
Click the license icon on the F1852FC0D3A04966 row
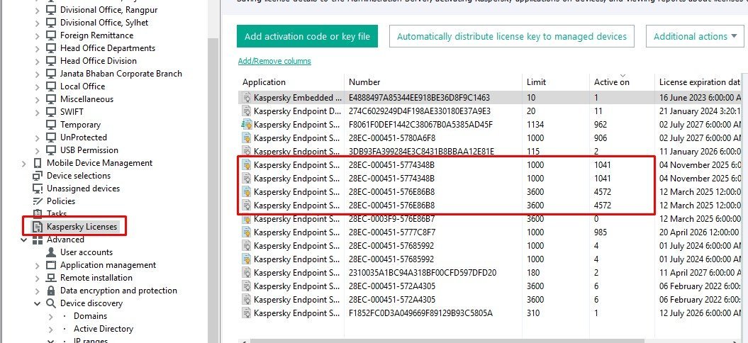(x=247, y=313)
